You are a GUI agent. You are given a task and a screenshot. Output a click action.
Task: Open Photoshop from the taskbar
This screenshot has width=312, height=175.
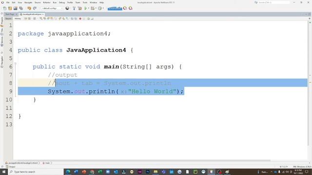pos(147,172)
